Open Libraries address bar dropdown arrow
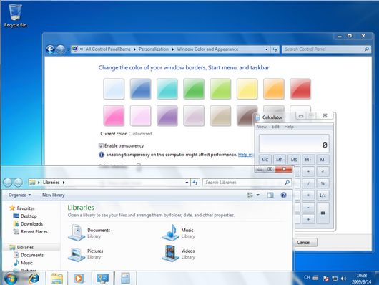This screenshot has height=285, width=379. point(187,183)
